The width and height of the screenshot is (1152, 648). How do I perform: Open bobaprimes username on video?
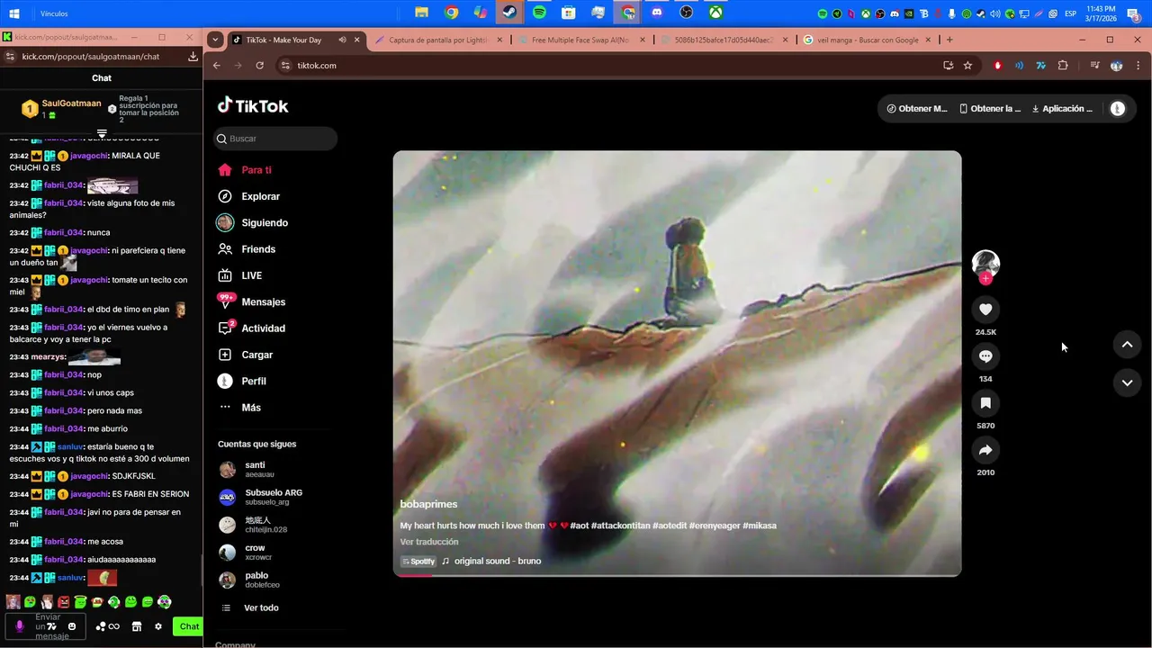click(x=428, y=504)
